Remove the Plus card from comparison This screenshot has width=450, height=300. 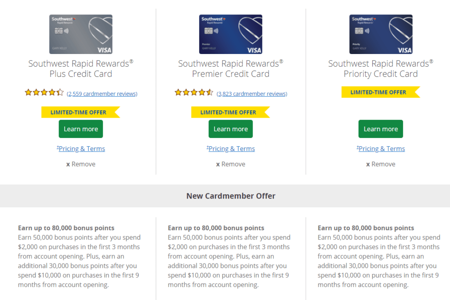coord(81,164)
